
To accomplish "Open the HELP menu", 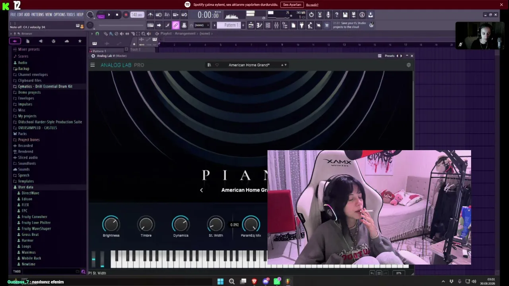I will (80, 15).
